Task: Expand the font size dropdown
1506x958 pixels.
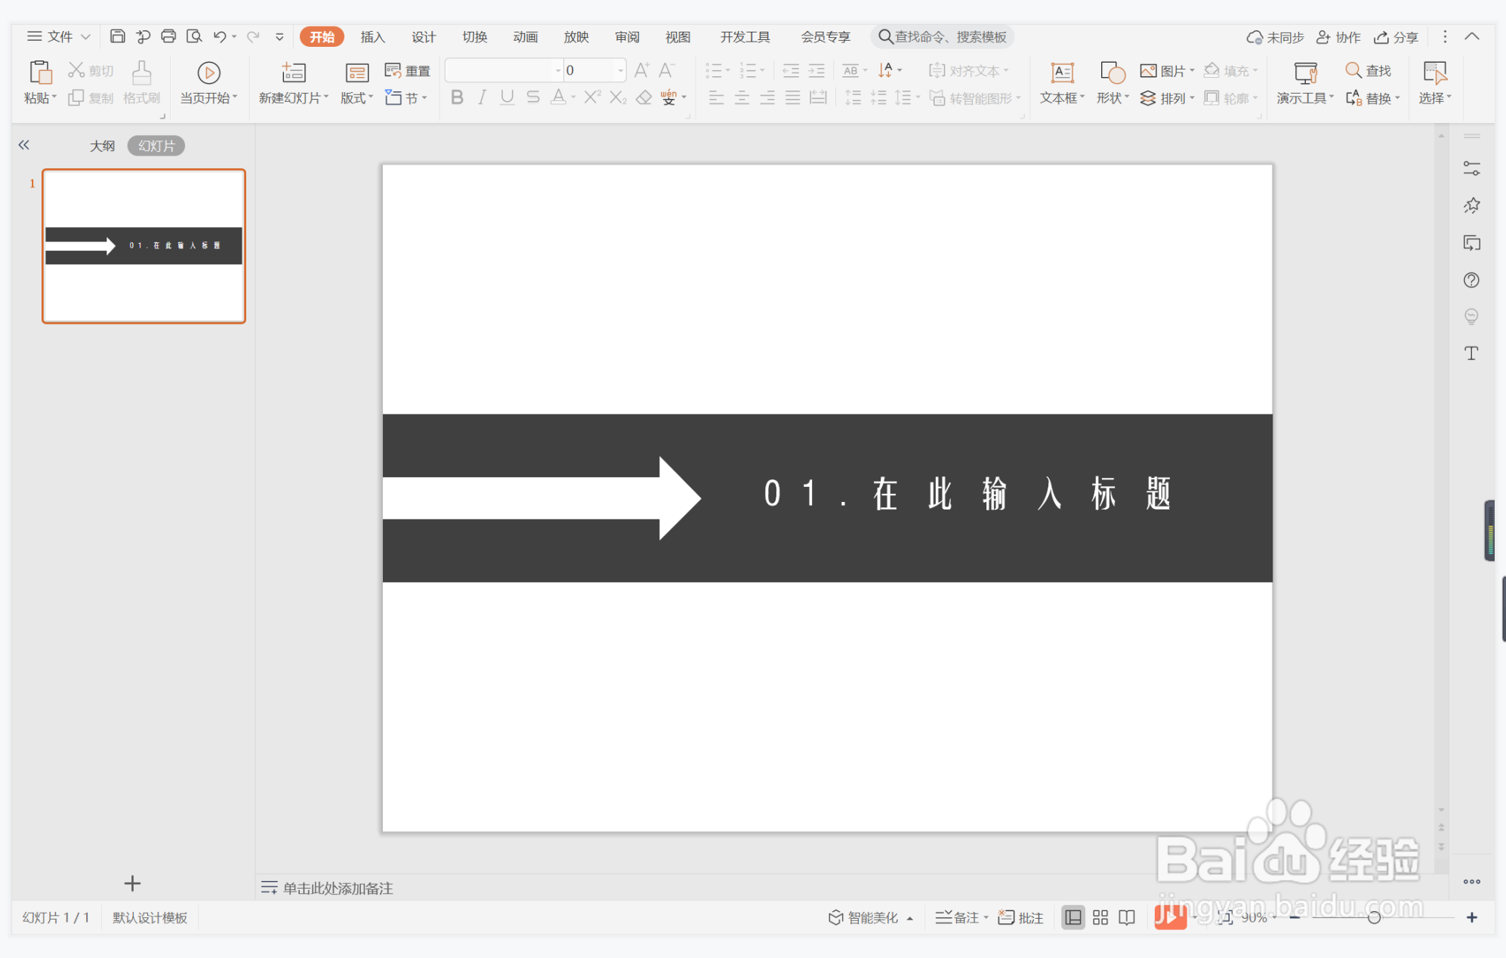Action: pyautogui.click(x=620, y=70)
